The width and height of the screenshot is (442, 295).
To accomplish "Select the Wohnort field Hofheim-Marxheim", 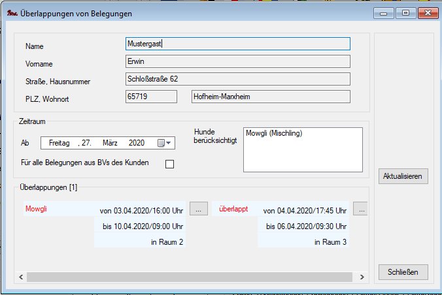I will click(x=270, y=97).
